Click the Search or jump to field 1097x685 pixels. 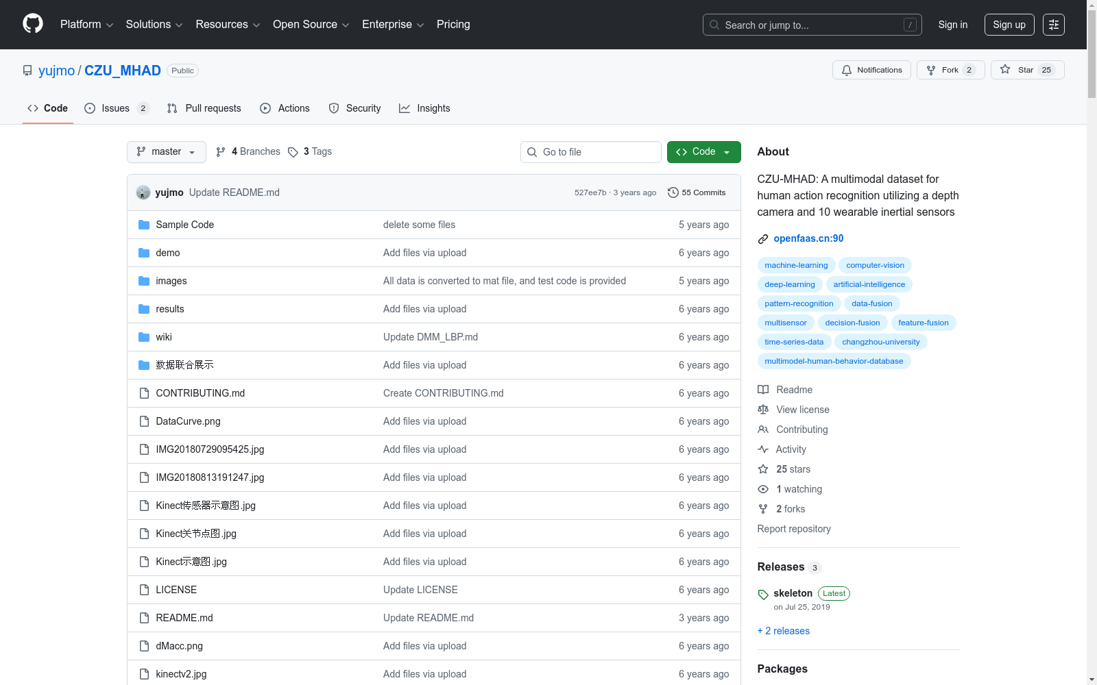(812, 25)
